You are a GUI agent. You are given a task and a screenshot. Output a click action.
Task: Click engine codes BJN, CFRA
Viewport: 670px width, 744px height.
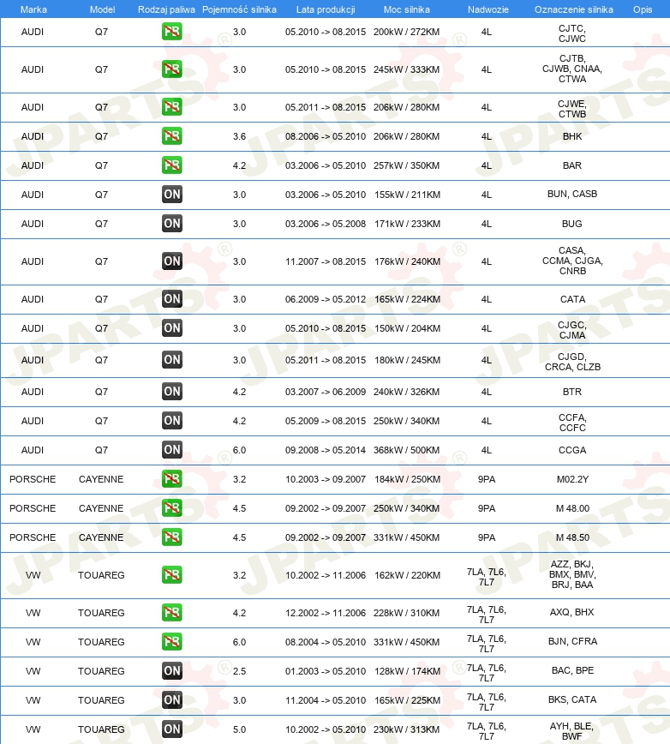[572, 641]
